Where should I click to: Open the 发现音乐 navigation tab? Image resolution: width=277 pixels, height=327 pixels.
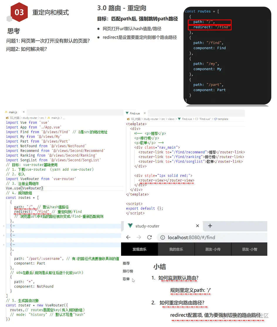[140, 249]
